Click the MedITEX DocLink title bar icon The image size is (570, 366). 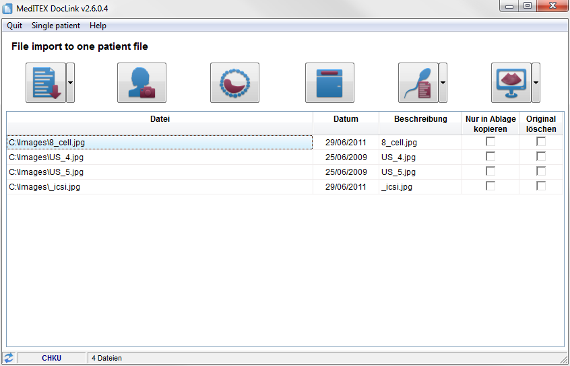coord(7,8)
